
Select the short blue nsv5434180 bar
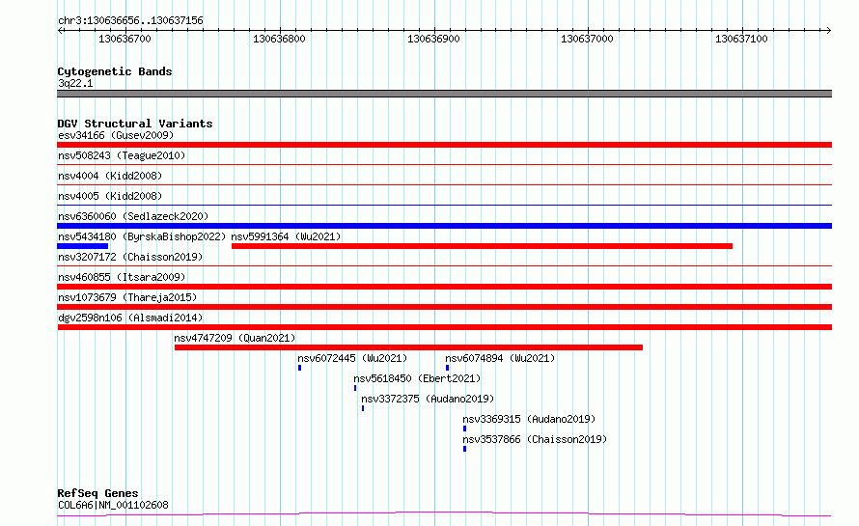82,246
